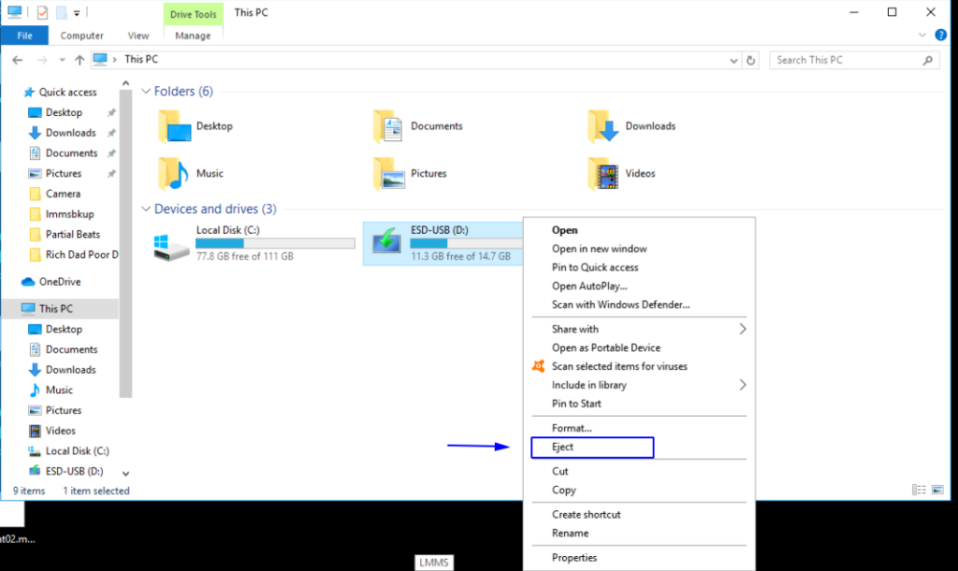The width and height of the screenshot is (958, 571).
Task: Click the ESD-USB (D:) capacity bar
Action: [466, 243]
